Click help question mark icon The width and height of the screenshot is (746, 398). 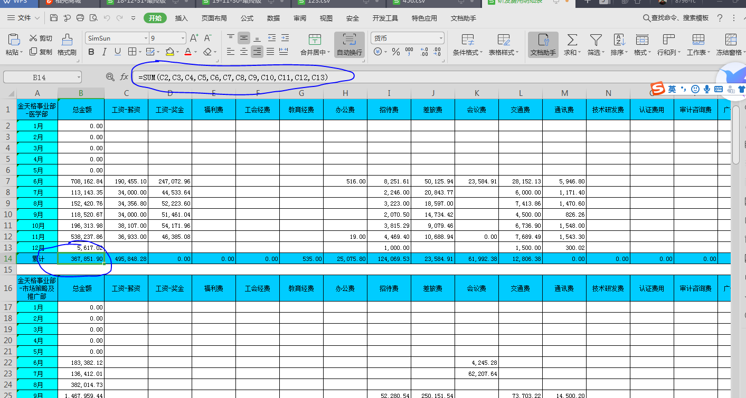point(720,18)
